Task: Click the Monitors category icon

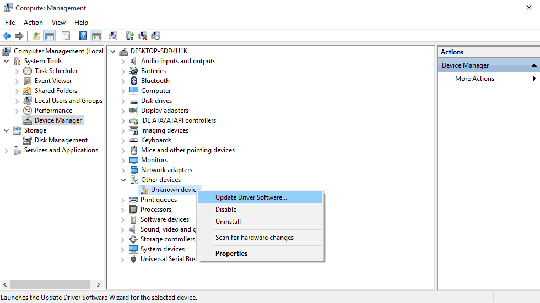Action: point(133,160)
